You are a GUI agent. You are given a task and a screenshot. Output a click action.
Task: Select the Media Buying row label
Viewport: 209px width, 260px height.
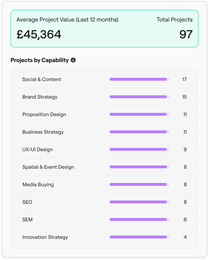[x=38, y=185]
